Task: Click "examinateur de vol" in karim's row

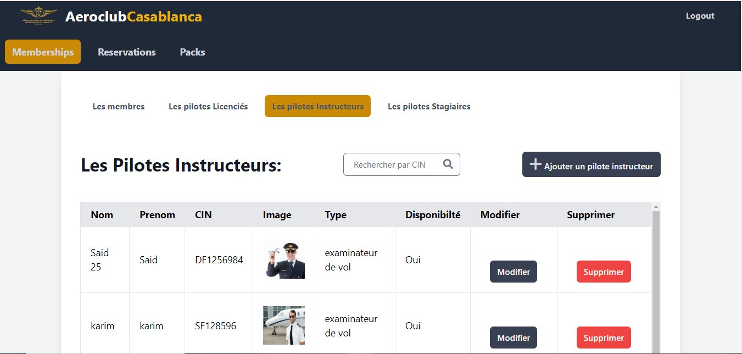Action: 351,326
